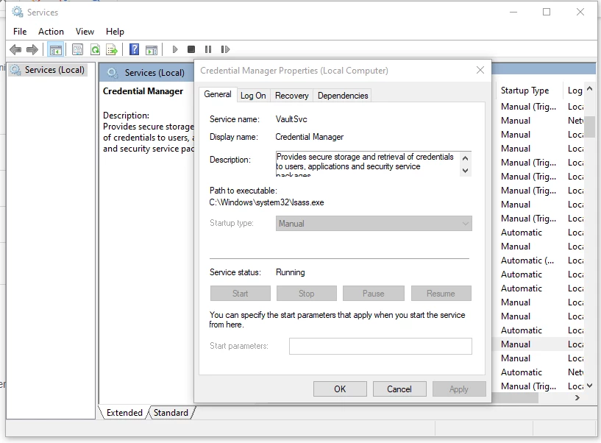Screen dimensions: 601x443
Task: Click services list scroll up arrow
Action: coord(590,88)
